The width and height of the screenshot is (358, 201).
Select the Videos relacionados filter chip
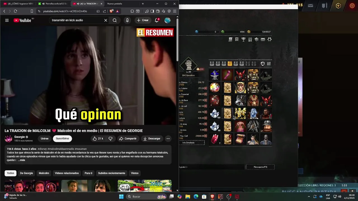click(67, 173)
